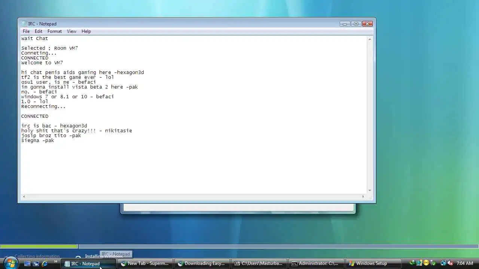Click the vertical scrollbar down arrow
Screen dimensions: 479x269
coord(370,190)
